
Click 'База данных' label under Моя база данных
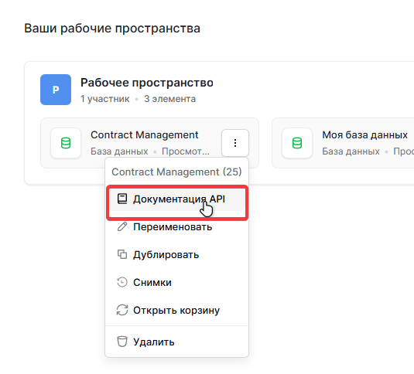(x=351, y=151)
